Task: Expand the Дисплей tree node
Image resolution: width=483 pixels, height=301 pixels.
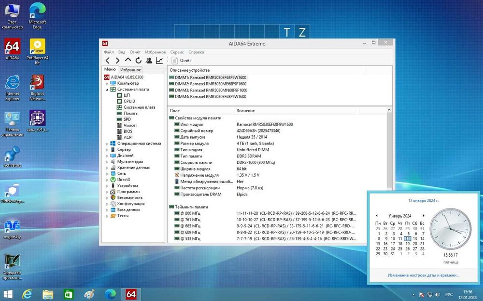Action: [107, 156]
